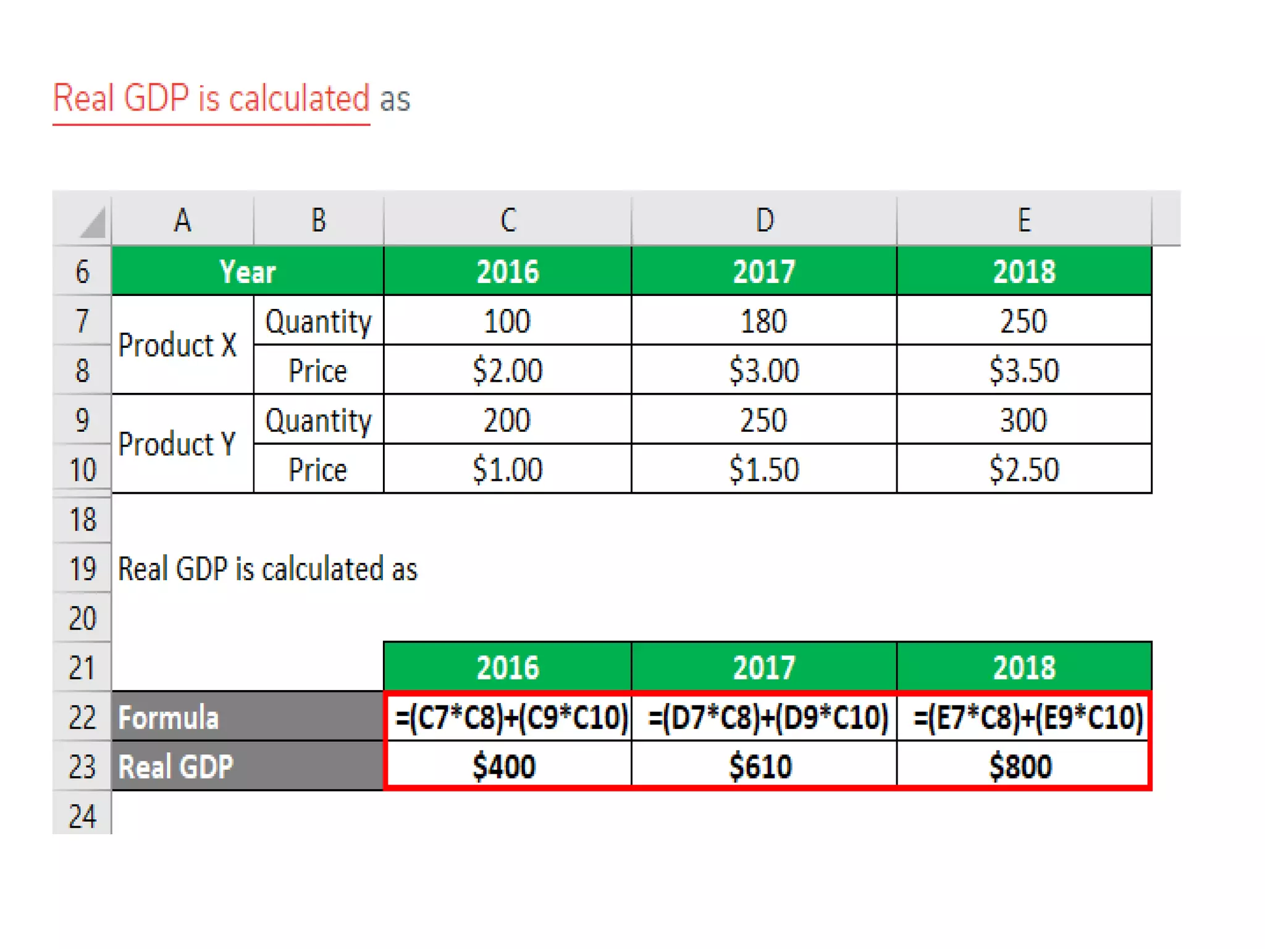The image size is (1265, 949).
Task: Select the 2017 quantity cell showing 180
Action: pos(764,321)
